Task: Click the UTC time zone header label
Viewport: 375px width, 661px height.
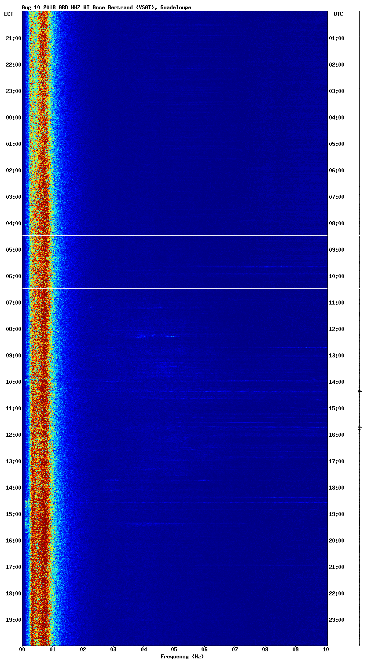Action: pos(338,14)
